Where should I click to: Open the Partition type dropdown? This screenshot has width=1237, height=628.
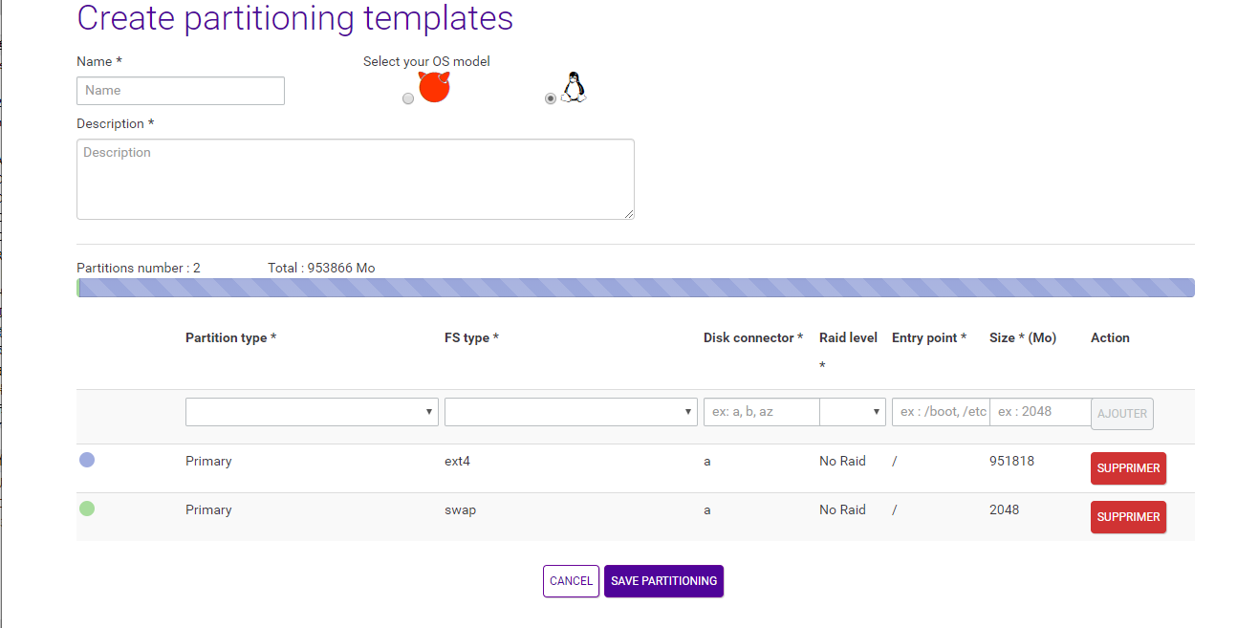coord(312,412)
